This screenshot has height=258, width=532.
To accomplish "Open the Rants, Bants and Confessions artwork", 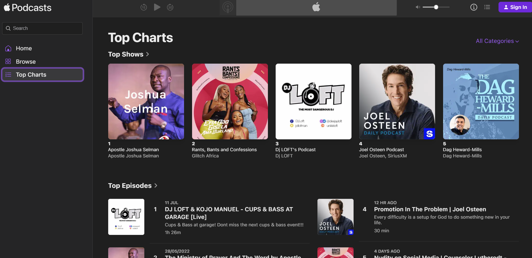I will [x=230, y=101].
